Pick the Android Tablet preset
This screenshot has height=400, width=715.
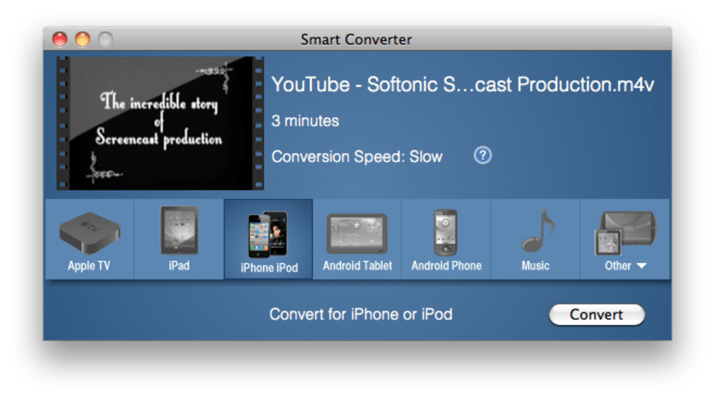tap(357, 239)
